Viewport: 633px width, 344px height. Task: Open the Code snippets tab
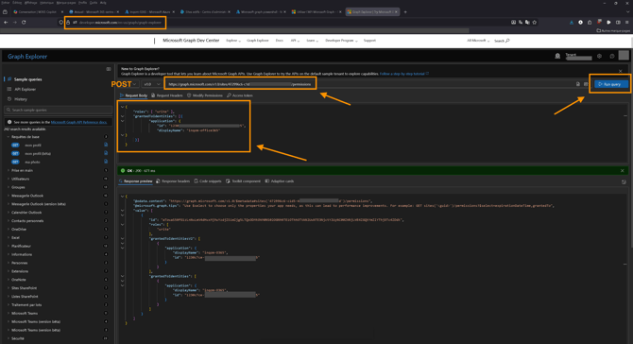(208, 181)
